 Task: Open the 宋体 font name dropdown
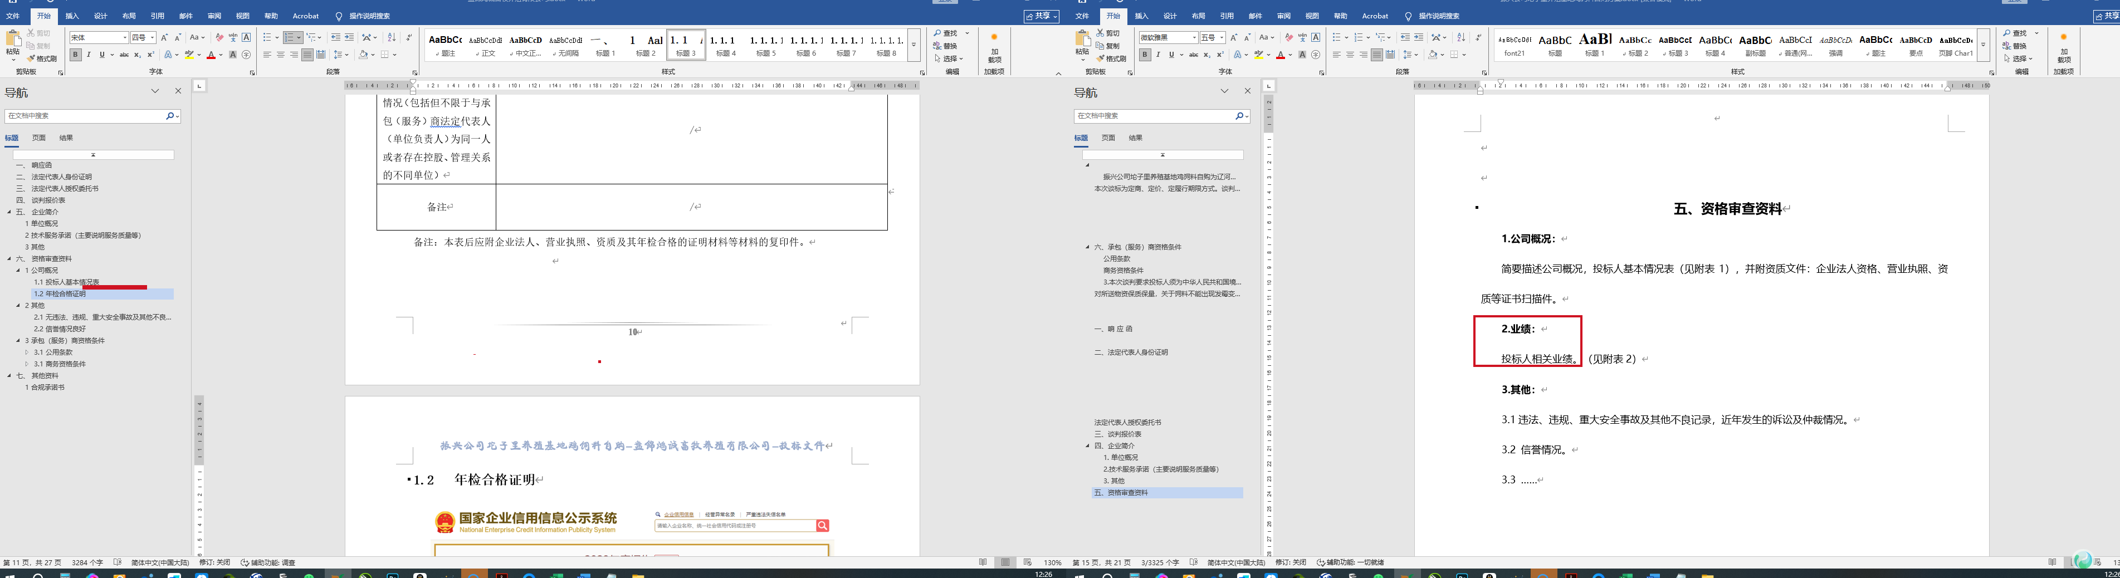click(125, 38)
